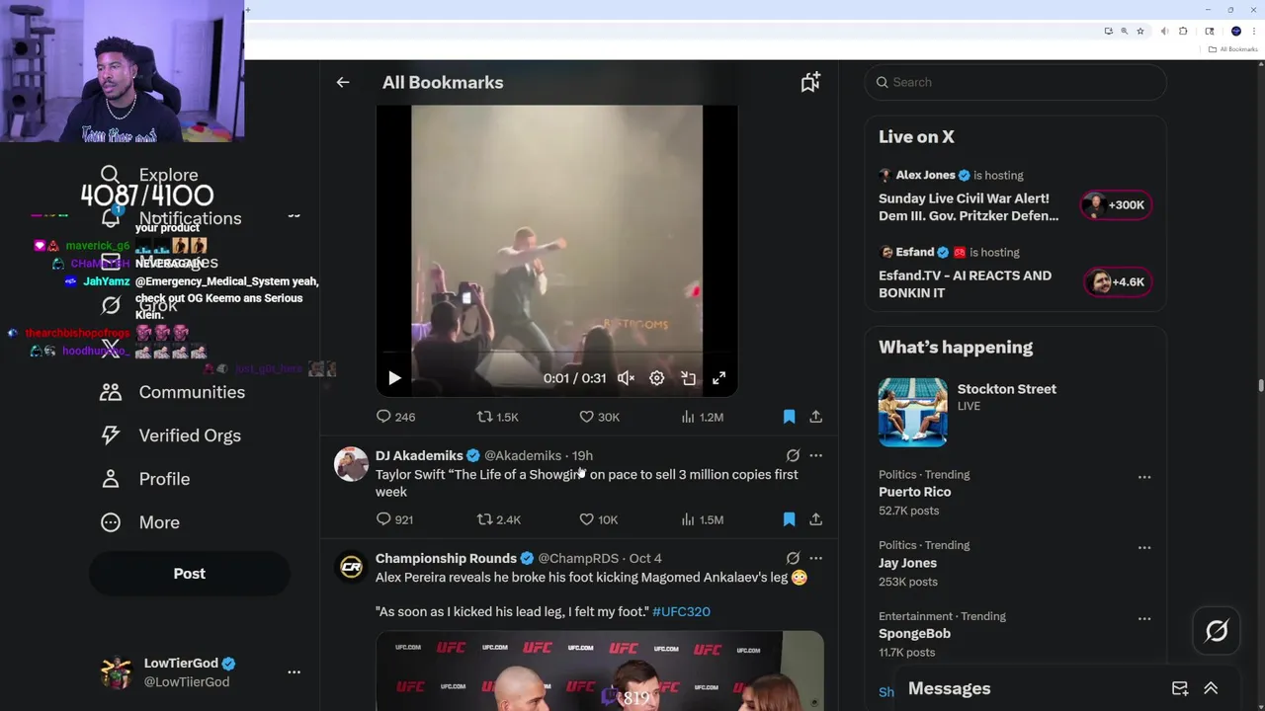Bookmark this page with browser star icon
Image resolution: width=1265 pixels, height=711 pixels.
point(1139,32)
